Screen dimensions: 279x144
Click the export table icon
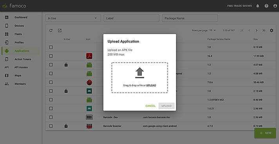coord(60,31)
